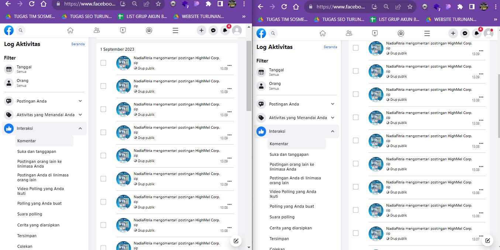The image size is (500, 250).
Task: Open Watch video icon in left window navbar
Action: (123, 31)
